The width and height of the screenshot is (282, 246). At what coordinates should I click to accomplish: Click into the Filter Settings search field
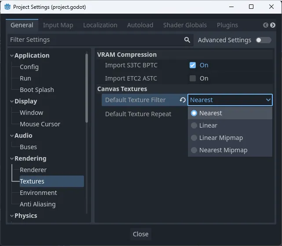tap(92, 40)
